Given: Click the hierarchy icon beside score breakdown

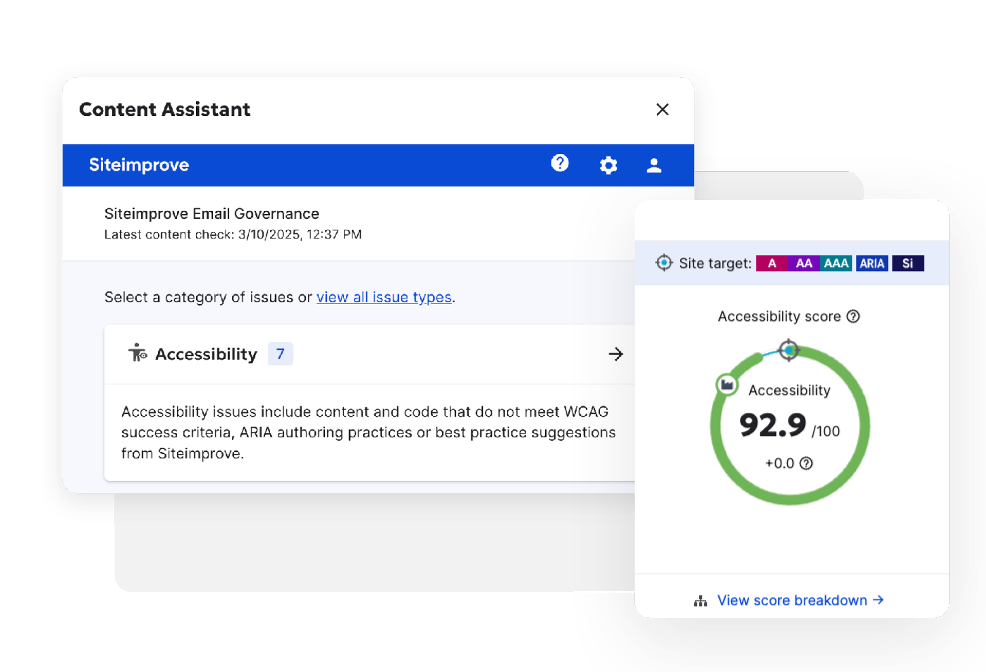Looking at the screenshot, I should [701, 601].
